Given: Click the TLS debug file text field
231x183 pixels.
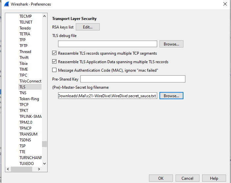Looking at the screenshot, I should (108, 44).
